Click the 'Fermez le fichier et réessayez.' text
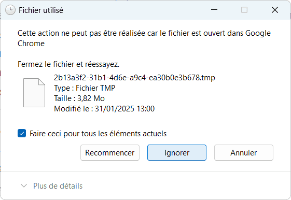 coord(68,64)
